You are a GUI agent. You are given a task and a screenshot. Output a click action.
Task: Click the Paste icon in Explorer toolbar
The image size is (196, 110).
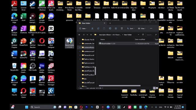pos(104,28)
